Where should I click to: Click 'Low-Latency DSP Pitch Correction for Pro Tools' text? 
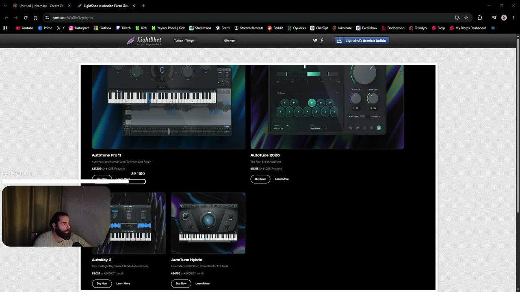point(199,266)
